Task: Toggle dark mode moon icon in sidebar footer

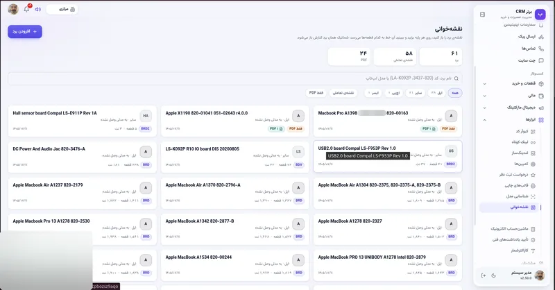Action: 494,275
